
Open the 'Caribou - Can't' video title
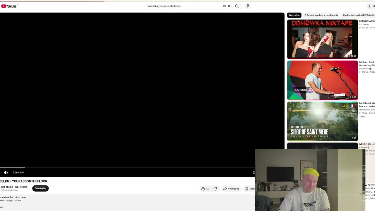[367, 64]
